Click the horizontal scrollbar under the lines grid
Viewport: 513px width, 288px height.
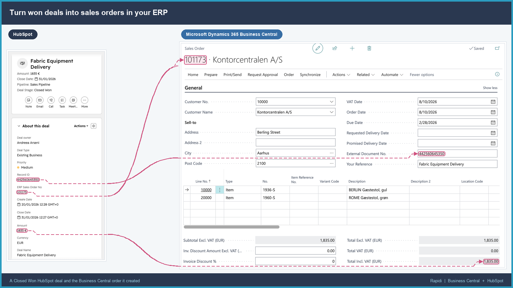(231, 227)
